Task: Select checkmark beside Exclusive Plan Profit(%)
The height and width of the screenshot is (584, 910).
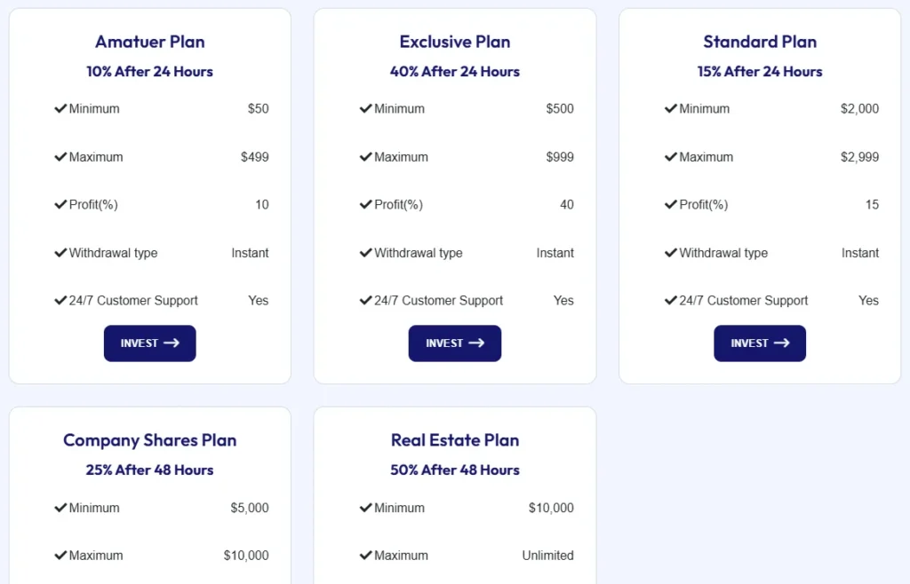Action: coord(365,205)
